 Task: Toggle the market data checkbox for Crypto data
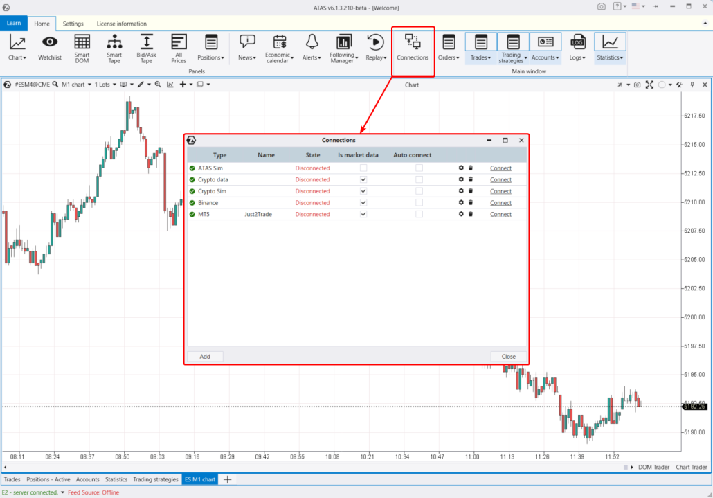click(x=363, y=179)
